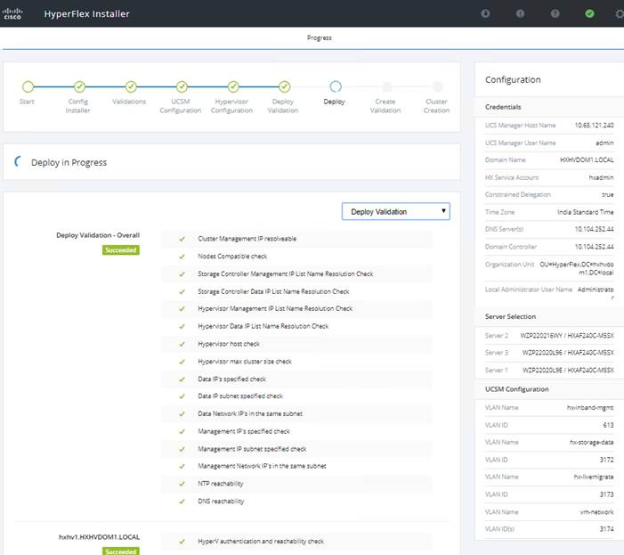Go to the Hypervisor Configuration step
Viewport: 624px width, 555px height.
coord(232,86)
